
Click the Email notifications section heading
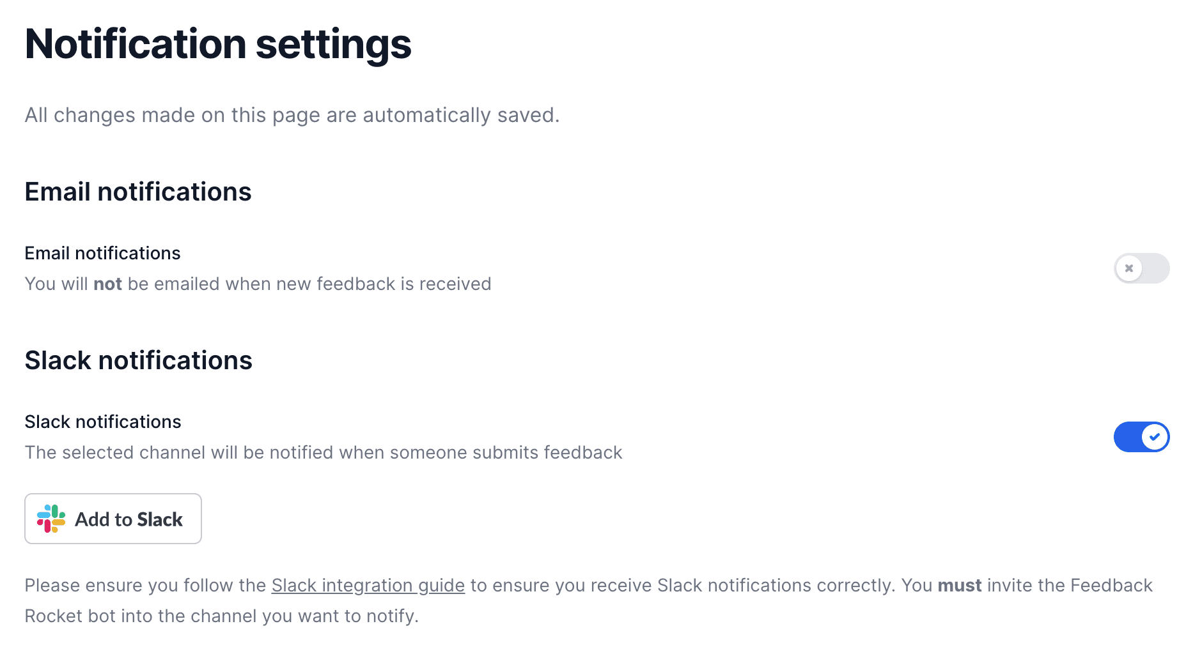point(138,192)
